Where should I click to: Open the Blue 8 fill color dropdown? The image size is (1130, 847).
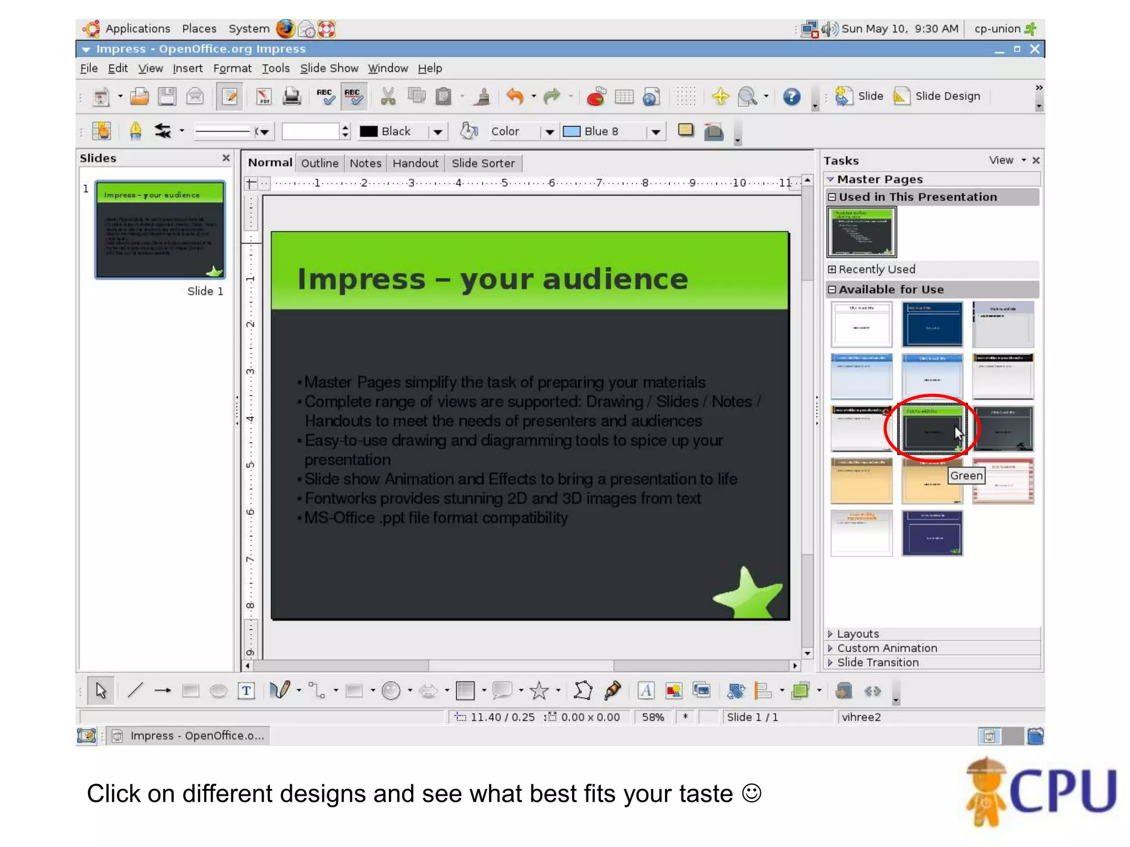[655, 132]
